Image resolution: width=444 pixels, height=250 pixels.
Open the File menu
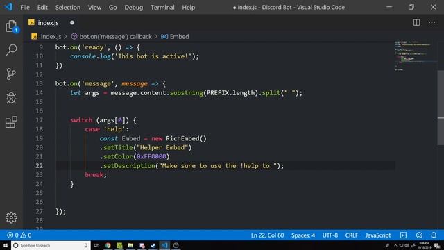tap(25, 8)
